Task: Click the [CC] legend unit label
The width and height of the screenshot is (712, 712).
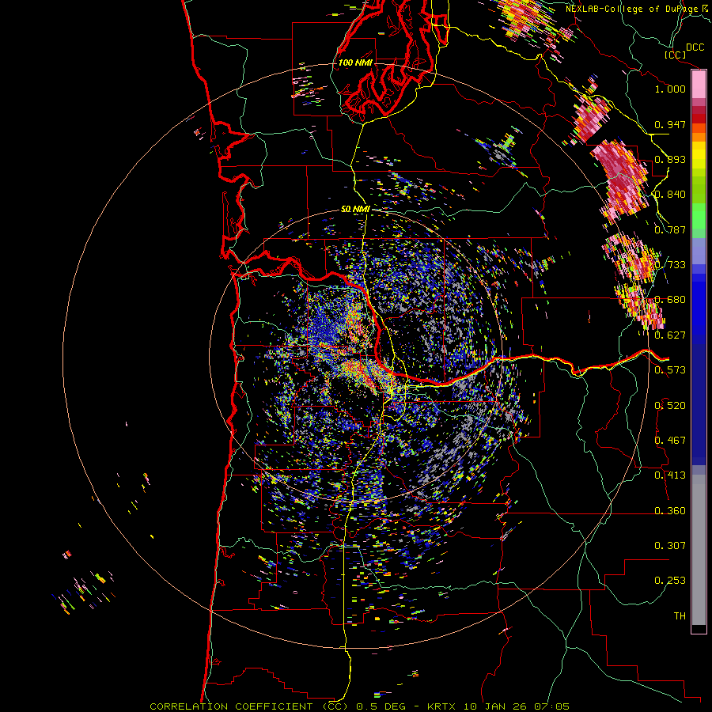Action: point(675,55)
